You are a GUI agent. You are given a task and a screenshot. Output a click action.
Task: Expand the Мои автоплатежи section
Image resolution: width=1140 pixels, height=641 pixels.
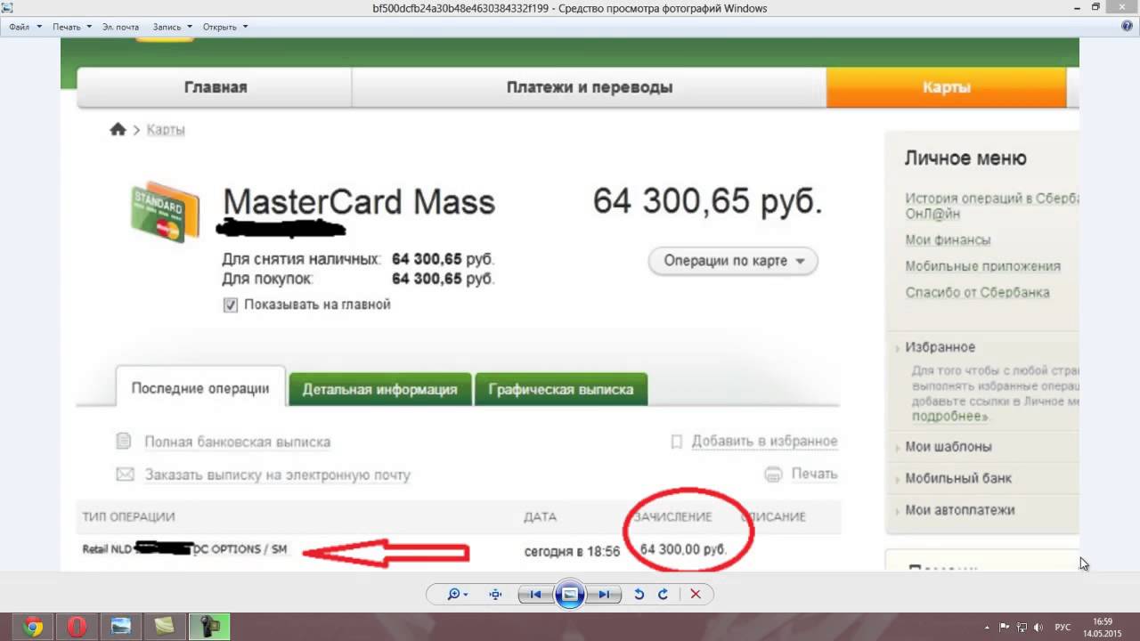959,510
